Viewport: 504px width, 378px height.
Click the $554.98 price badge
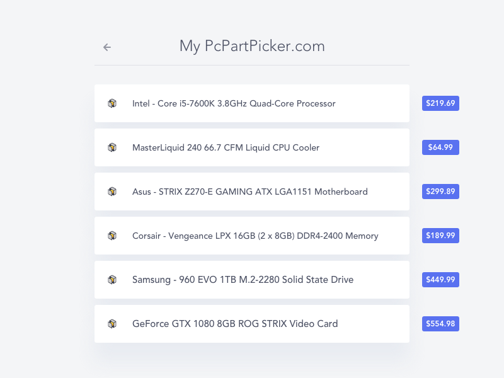pyautogui.click(x=440, y=323)
